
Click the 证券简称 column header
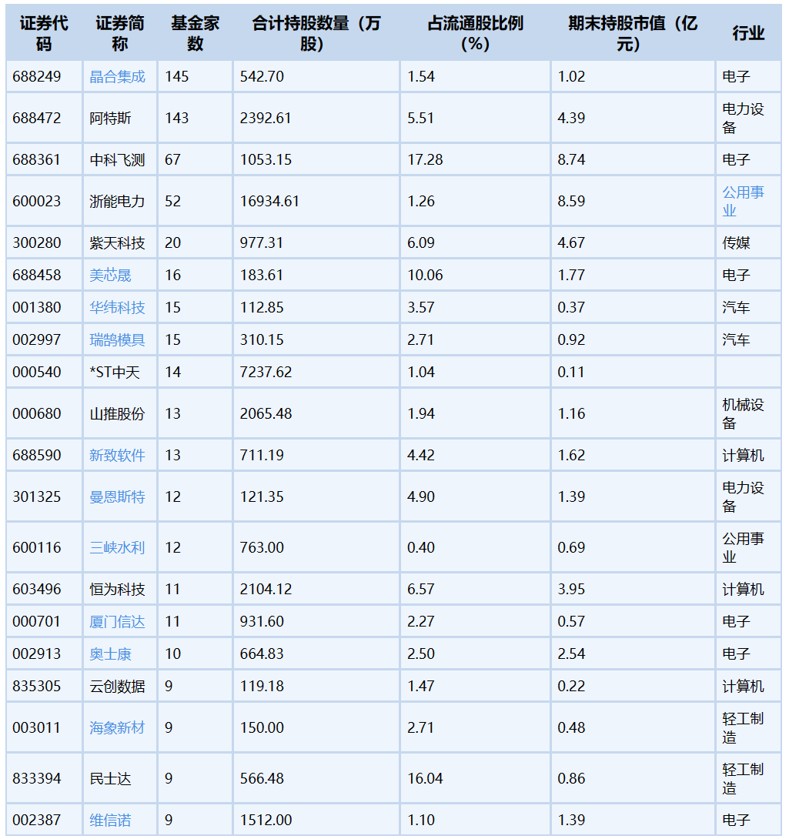pos(120,33)
